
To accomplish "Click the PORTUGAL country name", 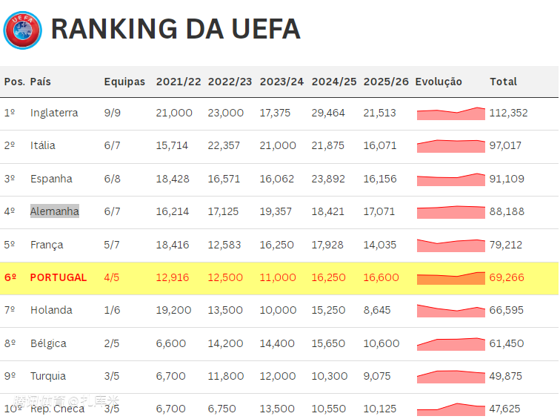I will coord(59,278).
